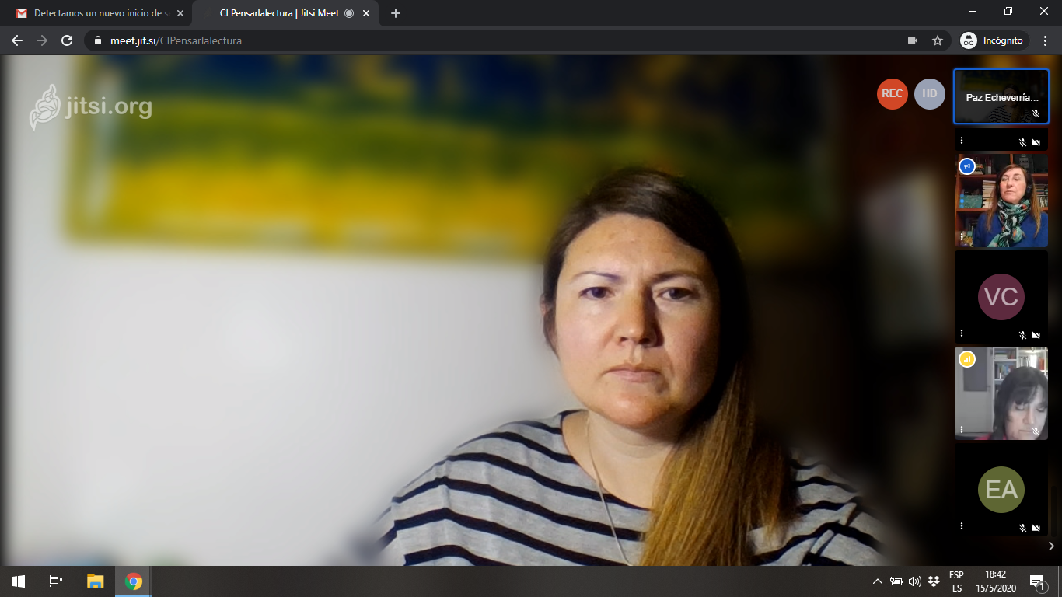Open the EA participant's three-dot menu
Viewport: 1062px width, 597px height.
click(962, 526)
